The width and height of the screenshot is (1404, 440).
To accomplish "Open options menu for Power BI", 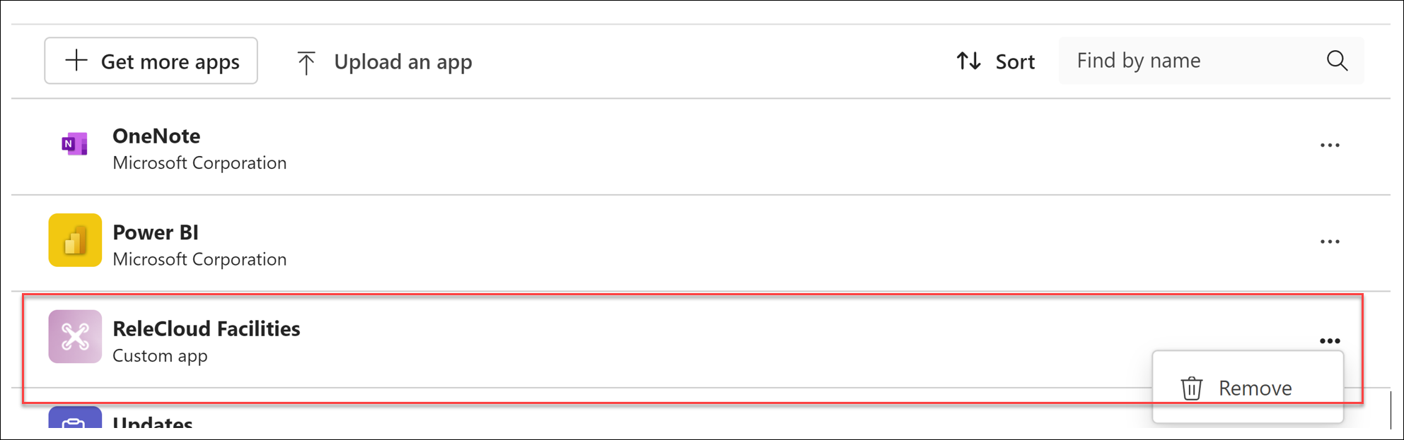I will click(x=1330, y=242).
